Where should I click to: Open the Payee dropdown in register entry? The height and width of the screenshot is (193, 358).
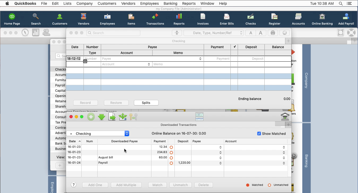[200, 59]
